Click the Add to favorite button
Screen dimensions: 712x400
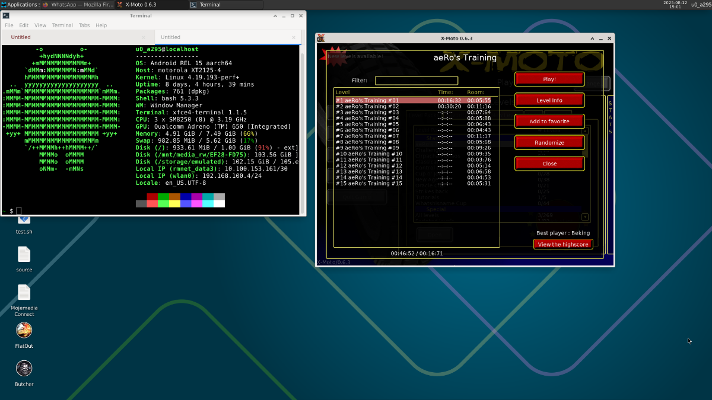(x=549, y=121)
